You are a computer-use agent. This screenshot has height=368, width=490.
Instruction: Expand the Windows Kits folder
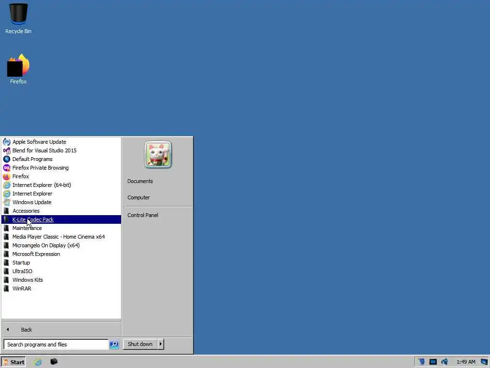coord(61,280)
